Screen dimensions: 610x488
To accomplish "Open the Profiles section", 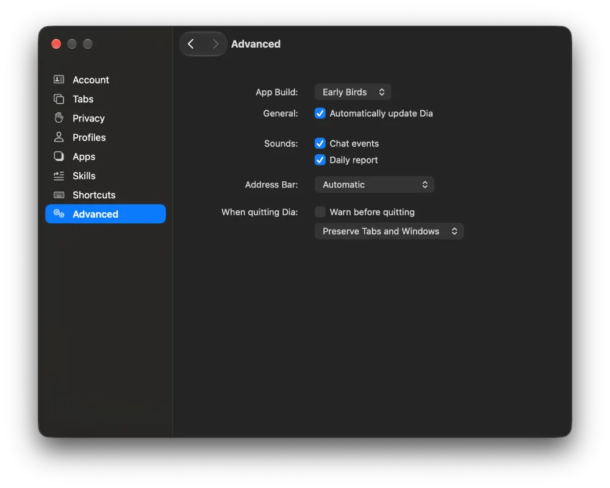I will pyautogui.click(x=106, y=137).
